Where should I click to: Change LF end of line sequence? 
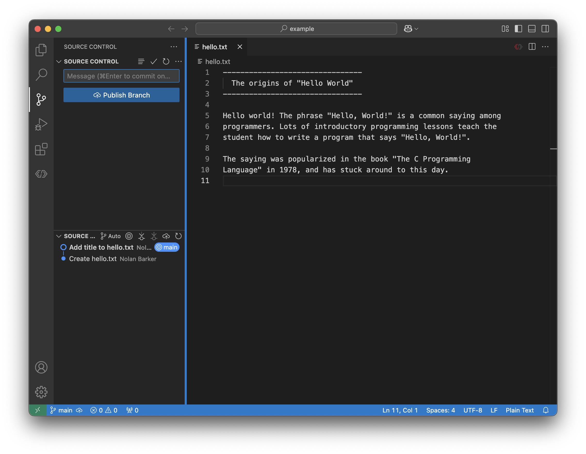pos(494,410)
